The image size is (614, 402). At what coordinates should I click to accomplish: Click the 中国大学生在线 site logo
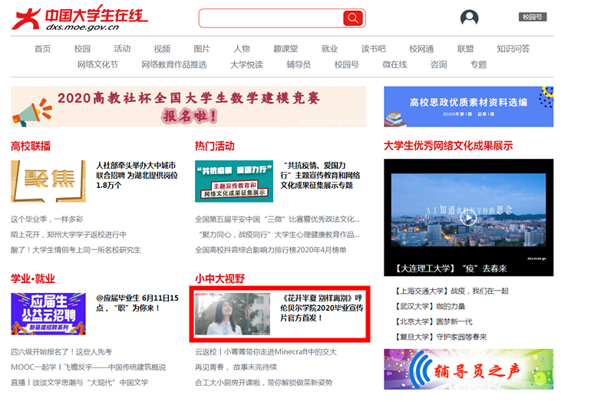[79, 18]
